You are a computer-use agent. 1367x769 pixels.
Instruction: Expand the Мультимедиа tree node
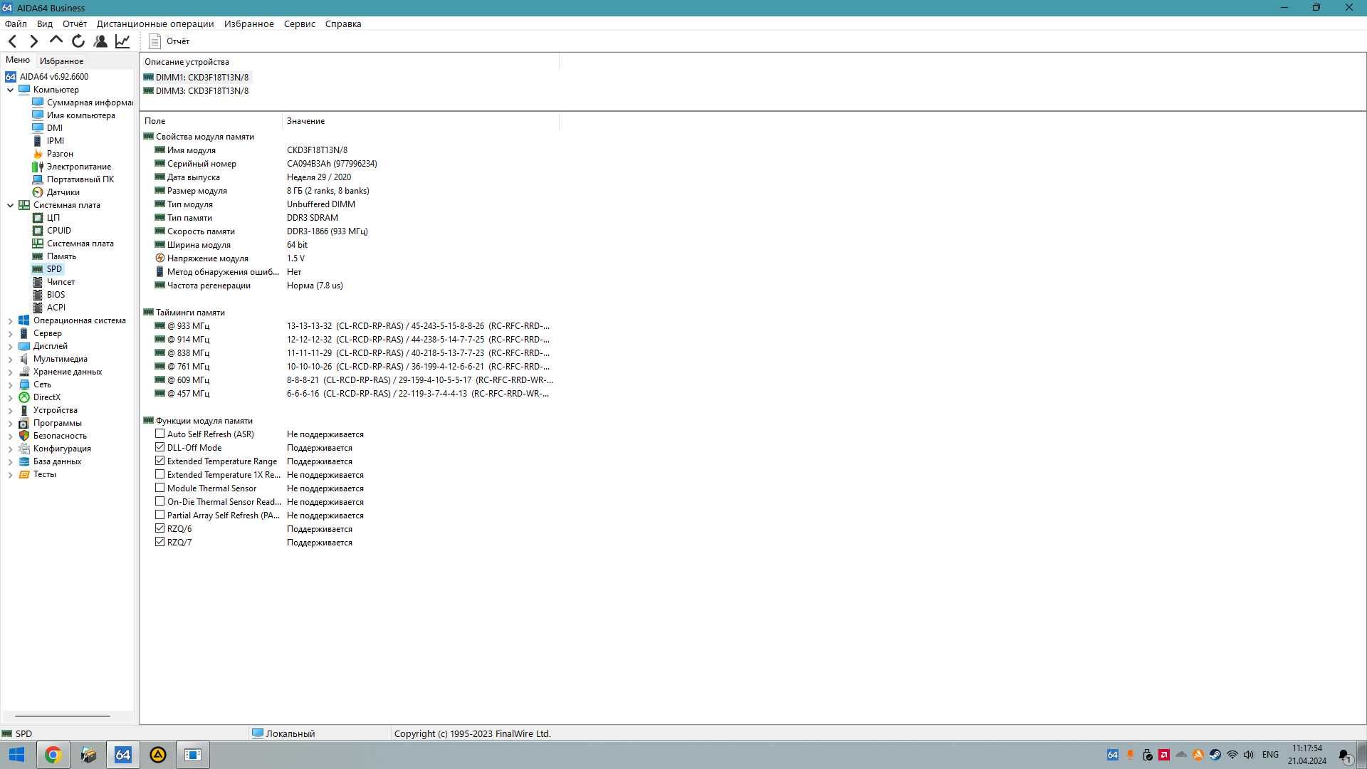10,359
